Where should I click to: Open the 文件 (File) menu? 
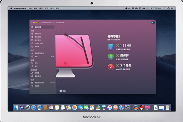[x=30, y=8]
